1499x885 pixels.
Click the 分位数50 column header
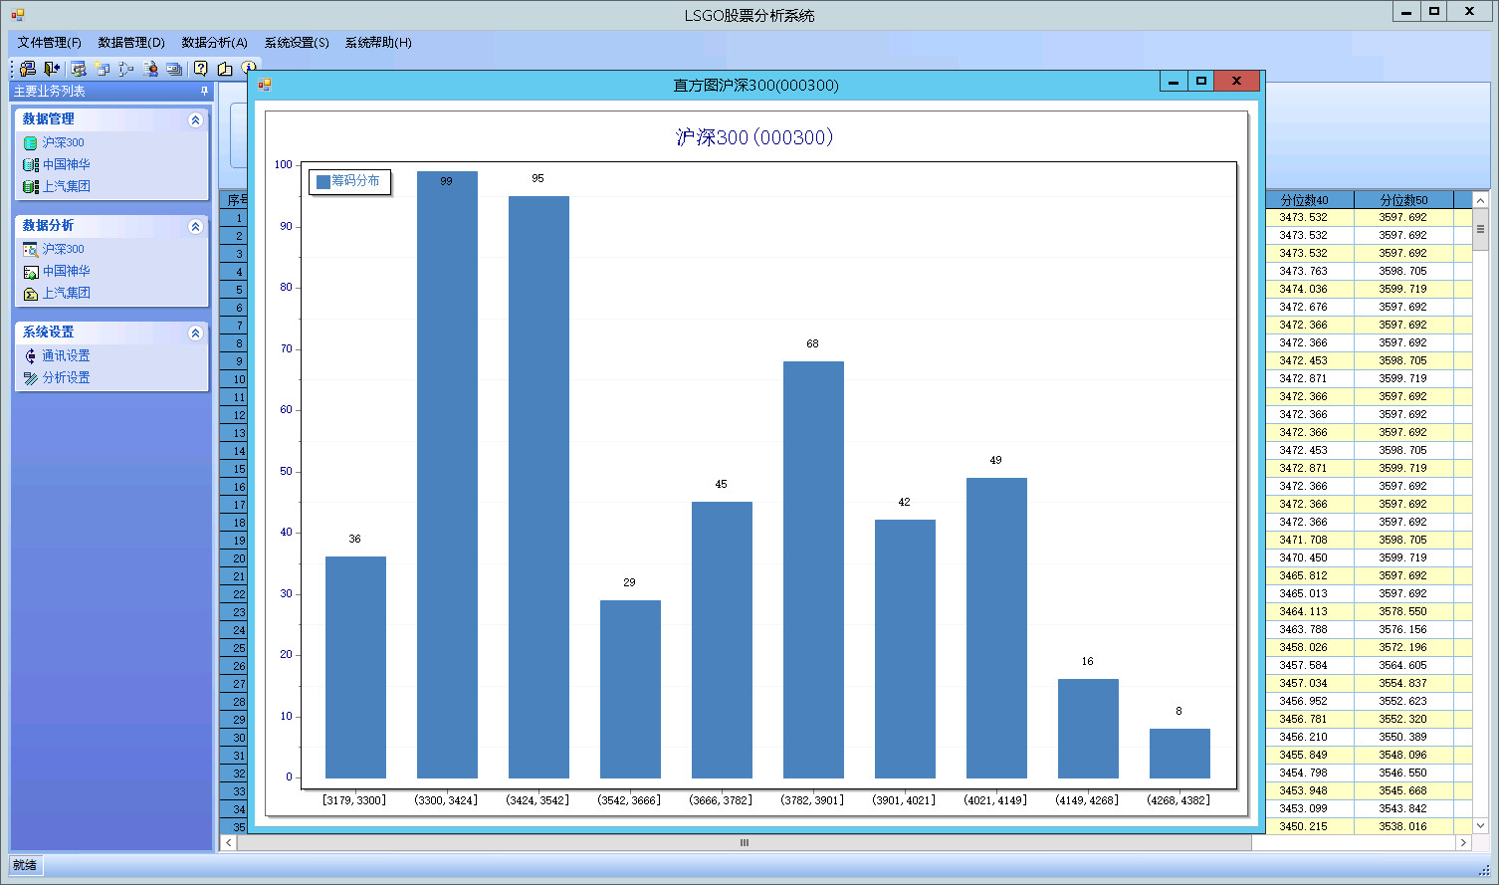click(1403, 199)
